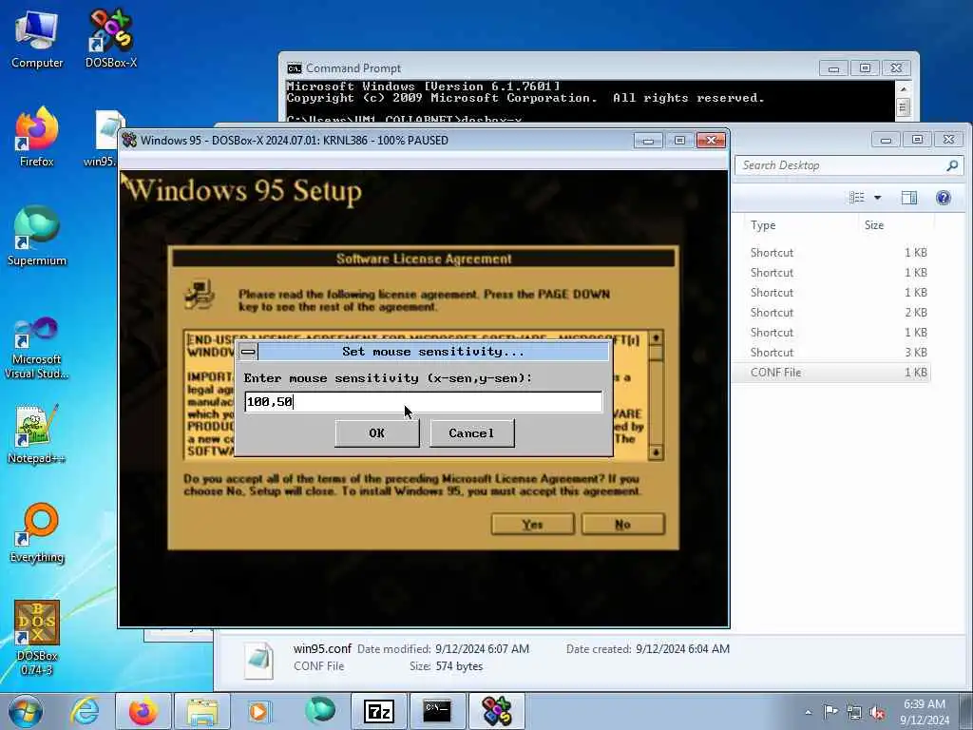Image resolution: width=973 pixels, height=730 pixels.
Task: Expand the Explorer view options dropdown arrow
Action: click(x=877, y=198)
